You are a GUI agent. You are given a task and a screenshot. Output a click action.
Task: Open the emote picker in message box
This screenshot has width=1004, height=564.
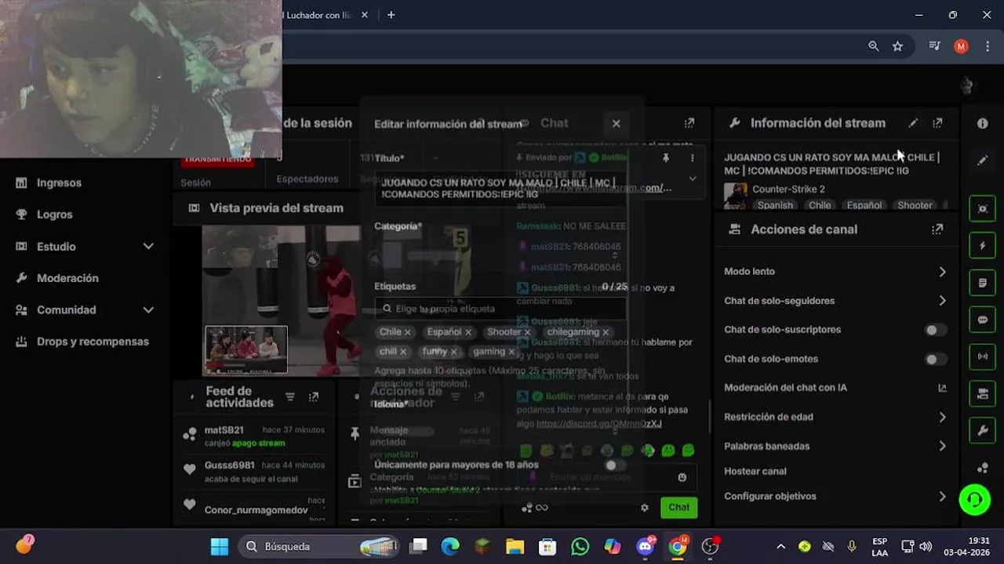682,477
